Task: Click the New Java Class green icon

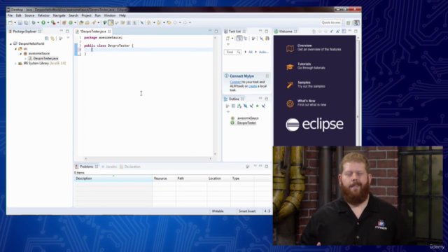Action: click(x=71, y=22)
